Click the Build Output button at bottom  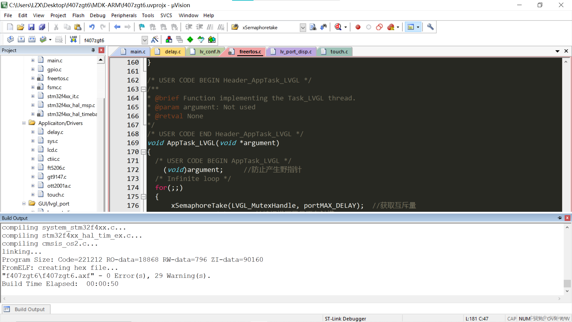pyautogui.click(x=26, y=309)
